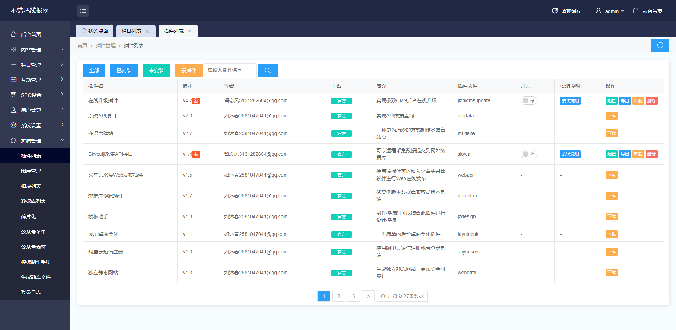
Task: Click the clear cache refresh icon
Action: click(555, 11)
